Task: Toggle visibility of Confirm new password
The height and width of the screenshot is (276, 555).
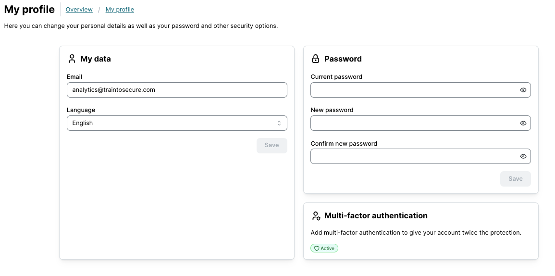Action: 523,156
